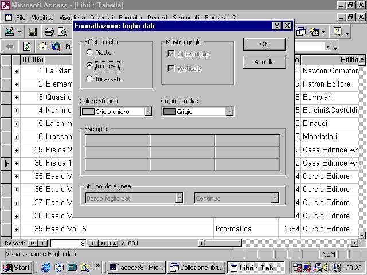Open the Continuo line style dropdown

275,198
